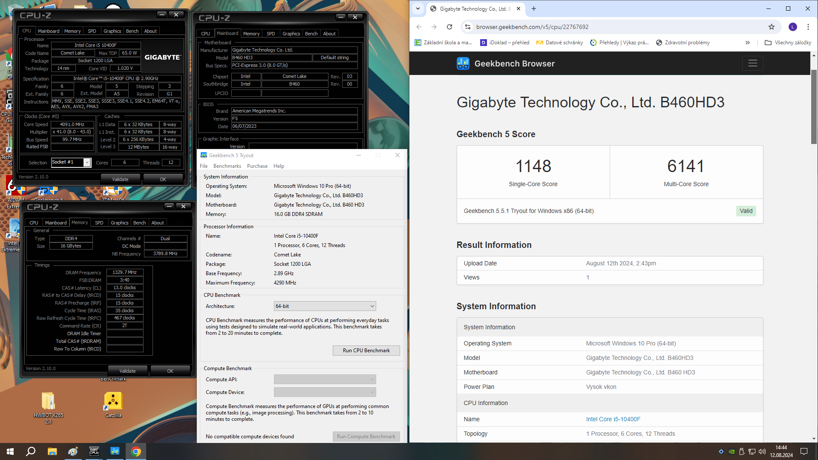Open the Všechny záložky bookmarks folder
The image size is (818, 460).
point(788,43)
